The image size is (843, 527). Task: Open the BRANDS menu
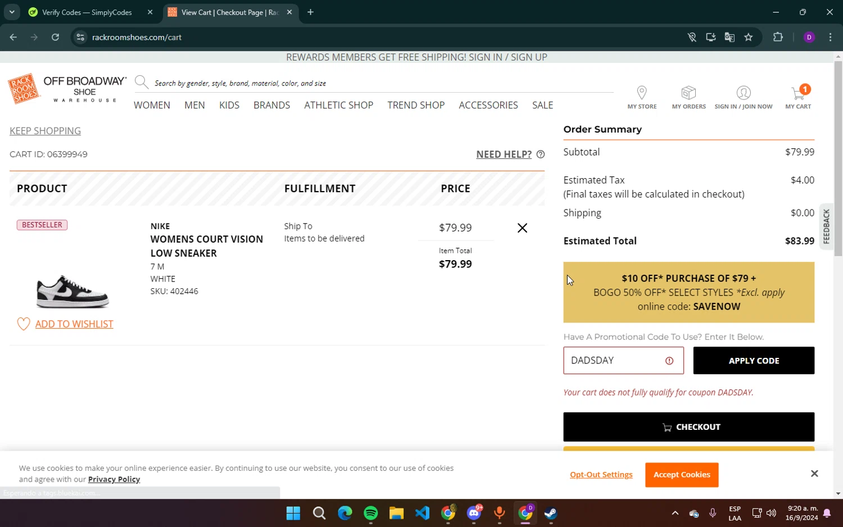(x=271, y=105)
